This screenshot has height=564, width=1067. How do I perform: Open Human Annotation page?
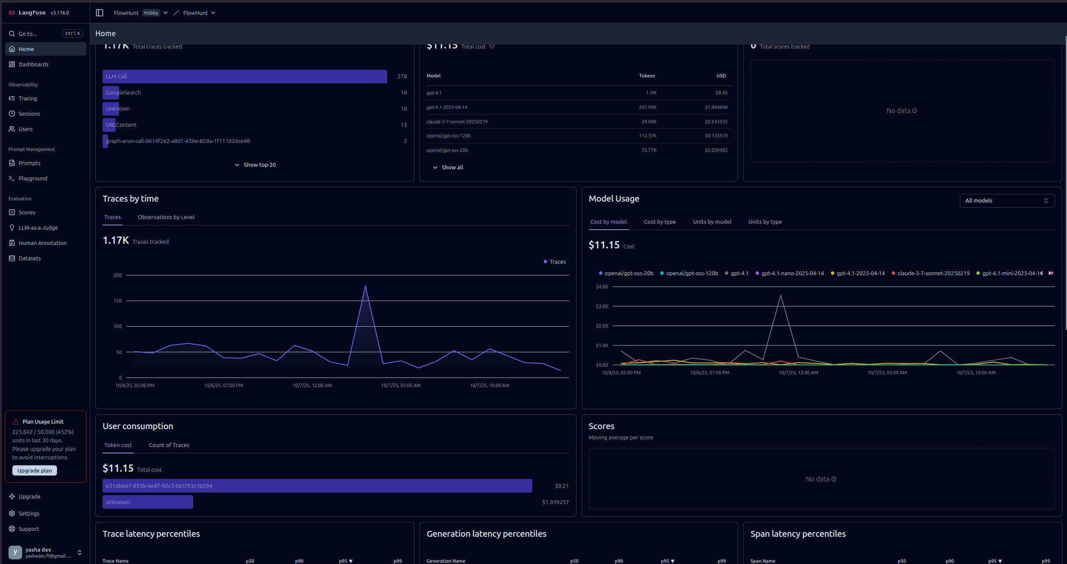pos(42,243)
